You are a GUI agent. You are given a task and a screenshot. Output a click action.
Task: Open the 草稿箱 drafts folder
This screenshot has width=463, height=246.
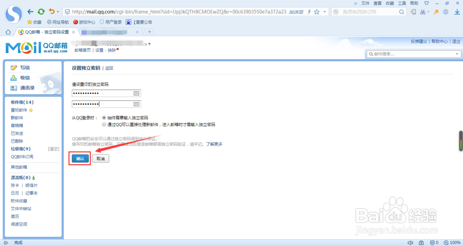(17, 126)
